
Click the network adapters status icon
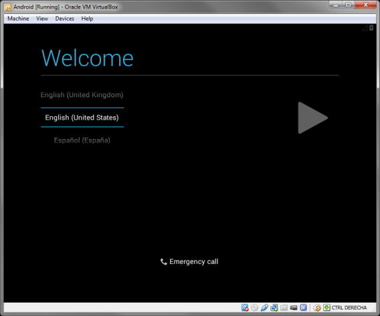pos(274,307)
